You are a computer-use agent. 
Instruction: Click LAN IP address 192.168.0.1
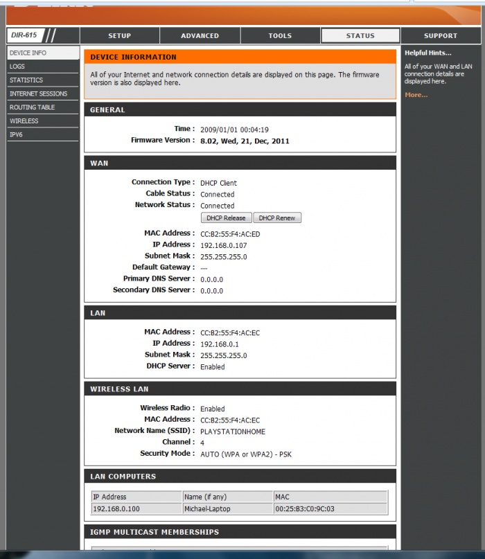220,344
